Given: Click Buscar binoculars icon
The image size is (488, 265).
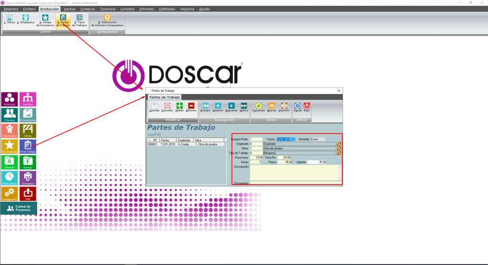Looking at the screenshot, I should [x=272, y=107].
